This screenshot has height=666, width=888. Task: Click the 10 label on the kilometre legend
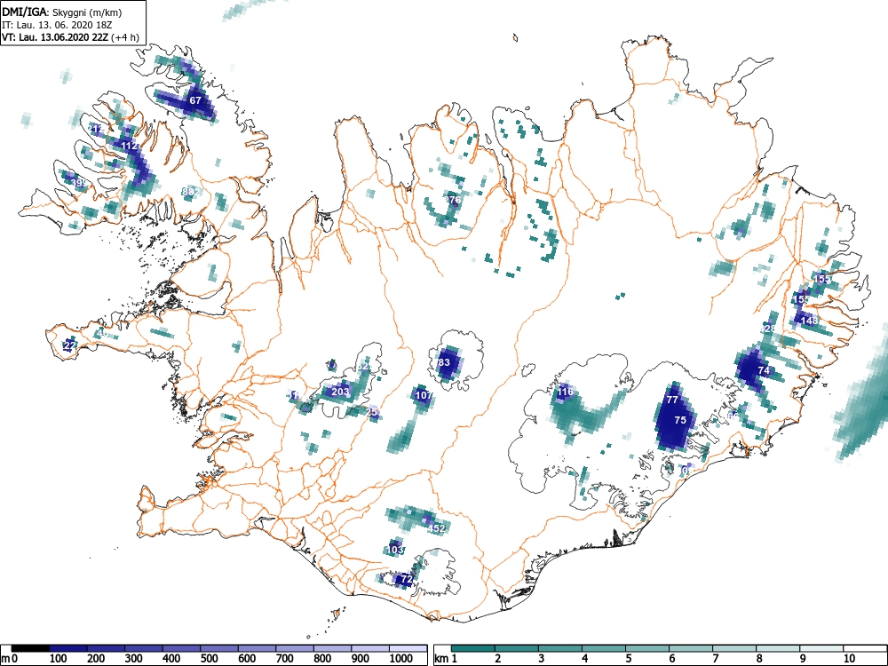pos(849,658)
